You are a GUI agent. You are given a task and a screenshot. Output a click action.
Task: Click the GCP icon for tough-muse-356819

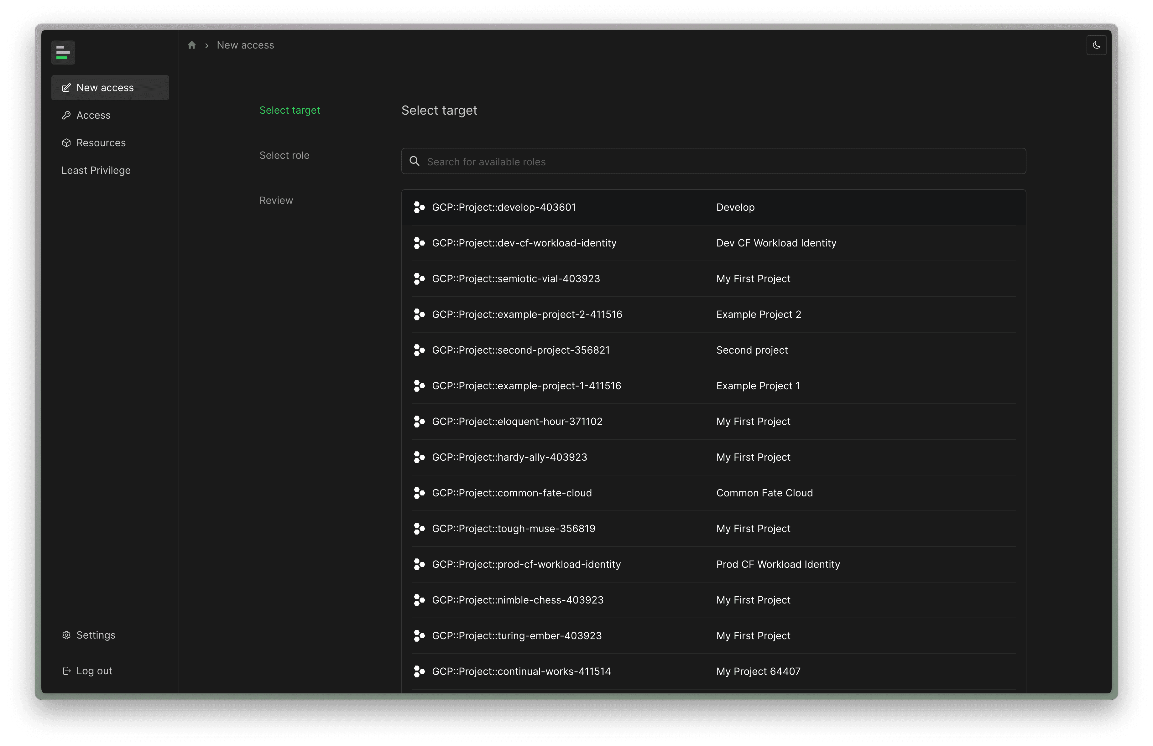(x=419, y=529)
